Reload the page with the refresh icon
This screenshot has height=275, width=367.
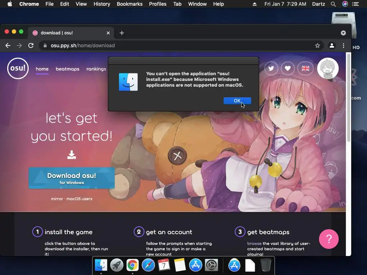point(31,45)
